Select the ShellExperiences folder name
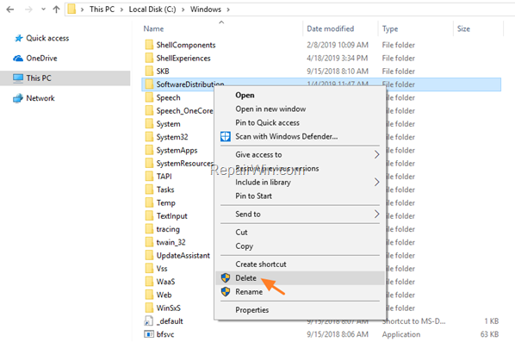Screen dimensions: 515x342 pyautogui.click(x=183, y=59)
